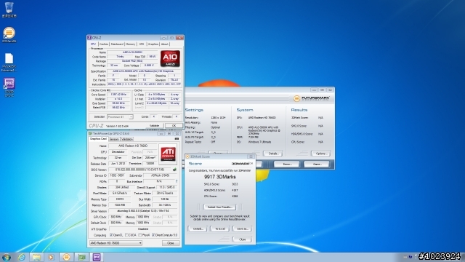Open the Windows Start menu
This screenshot has width=465, height=262.
click(7, 257)
